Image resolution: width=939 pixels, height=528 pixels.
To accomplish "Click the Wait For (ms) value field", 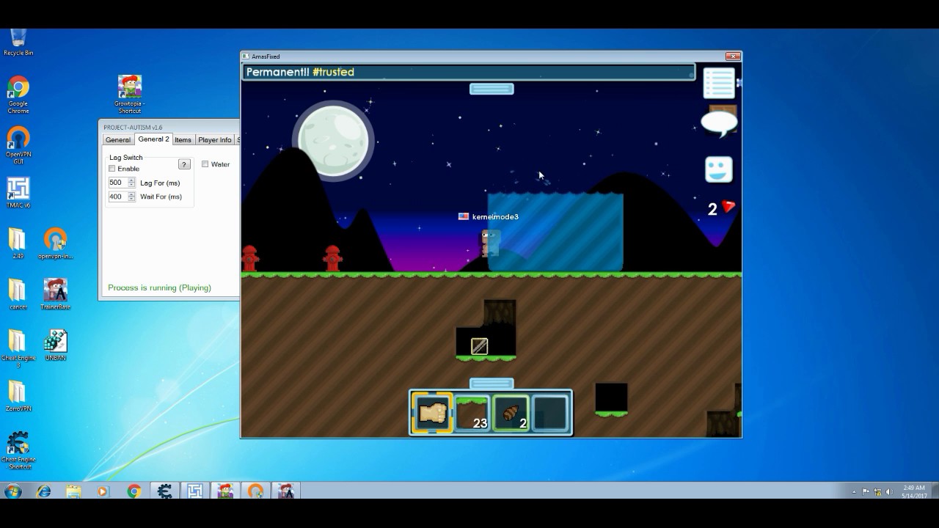I will tap(117, 197).
